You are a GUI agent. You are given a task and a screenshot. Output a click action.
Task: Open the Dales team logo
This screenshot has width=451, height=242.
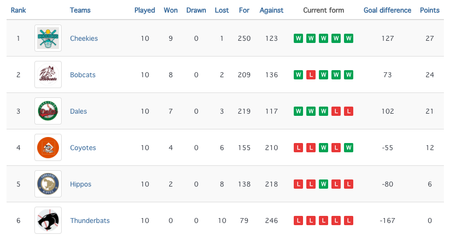pyautogui.click(x=48, y=111)
